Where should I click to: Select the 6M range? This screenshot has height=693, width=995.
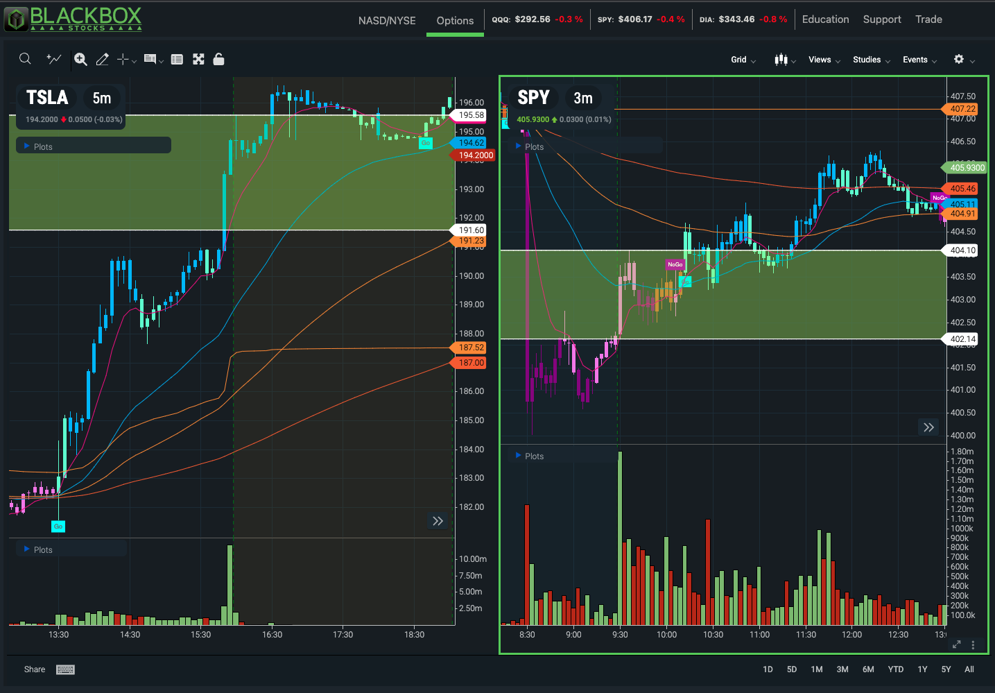(868, 669)
